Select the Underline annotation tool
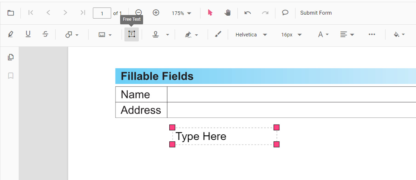Screen dimensions: 416x180 point(28,34)
